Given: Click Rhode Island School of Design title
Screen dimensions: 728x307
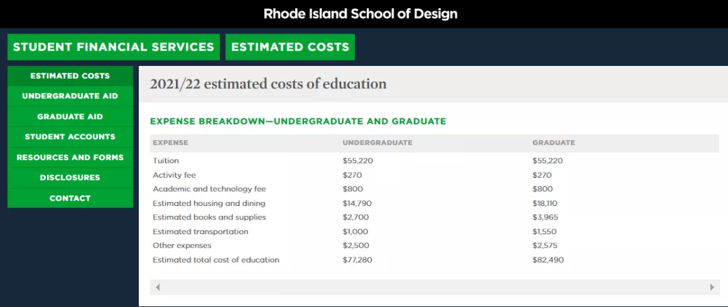Looking at the screenshot, I should tap(361, 14).
